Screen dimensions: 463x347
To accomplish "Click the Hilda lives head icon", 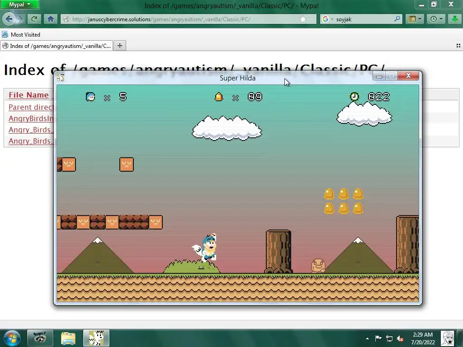I will pos(90,97).
